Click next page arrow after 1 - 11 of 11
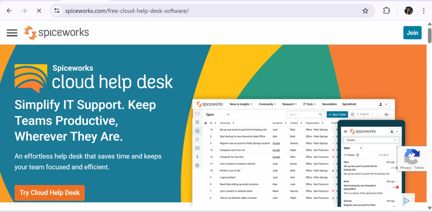Viewport: 432px width, 212px height. [378, 114]
